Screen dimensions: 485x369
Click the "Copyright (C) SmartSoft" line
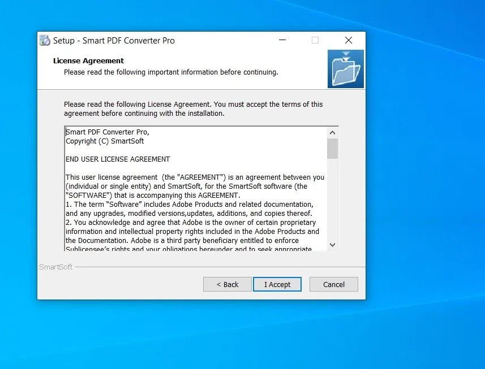pyautogui.click(x=105, y=141)
